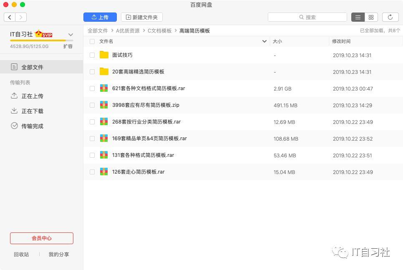The image size is (403, 270).
Task: Check the 3998套应有尽有简历模板.zip checkbox
Action: [92, 105]
